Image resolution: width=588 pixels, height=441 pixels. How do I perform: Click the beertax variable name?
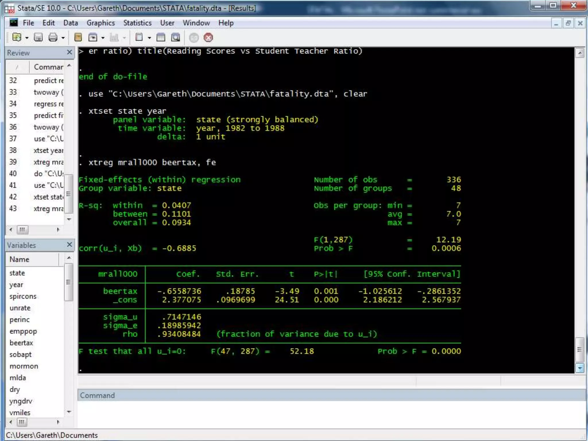tap(21, 343)
